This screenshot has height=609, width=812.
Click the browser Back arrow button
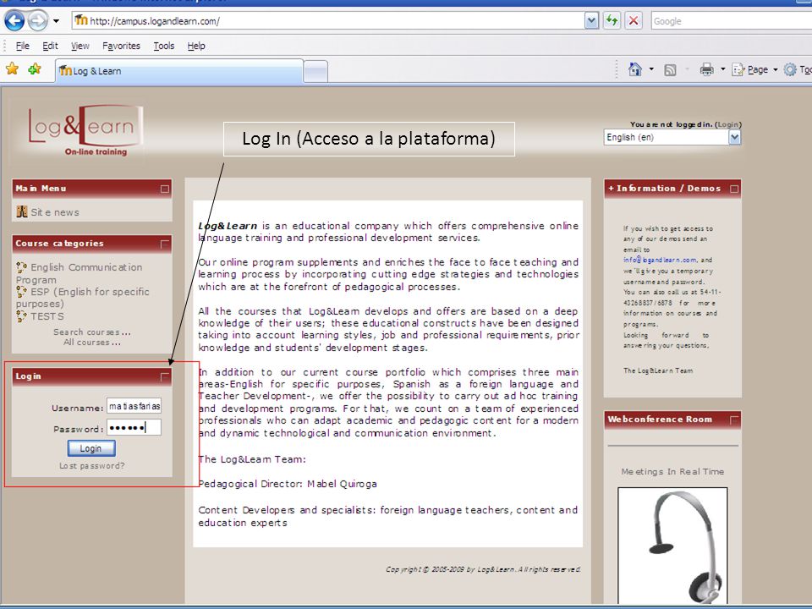[14, 20]
